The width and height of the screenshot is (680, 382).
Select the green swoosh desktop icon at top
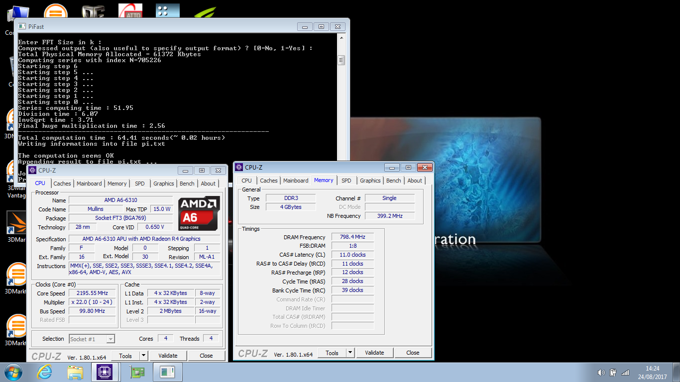click(x=204, y=12)
